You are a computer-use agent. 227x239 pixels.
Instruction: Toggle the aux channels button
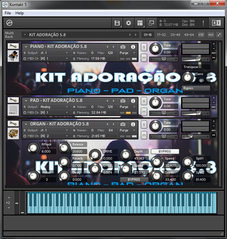point(211,35)
